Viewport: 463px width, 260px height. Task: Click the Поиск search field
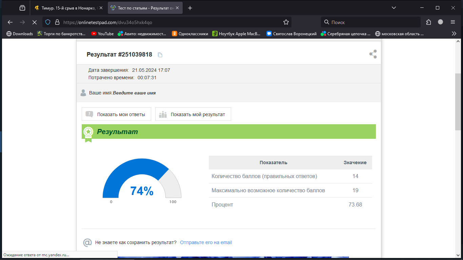[x=371, y=22]
